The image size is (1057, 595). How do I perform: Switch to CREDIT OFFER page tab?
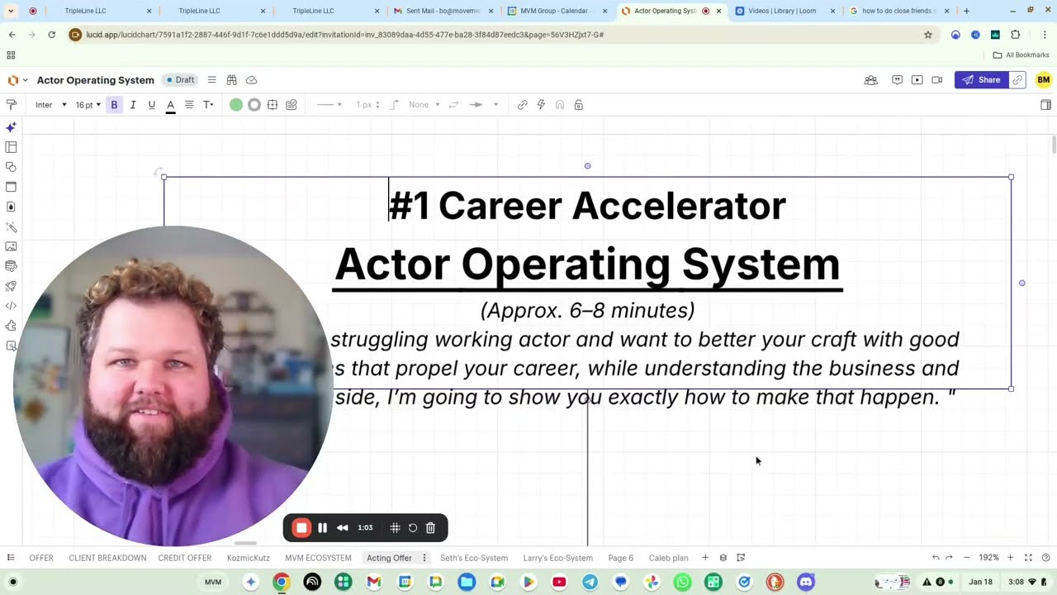coord(185,558)
